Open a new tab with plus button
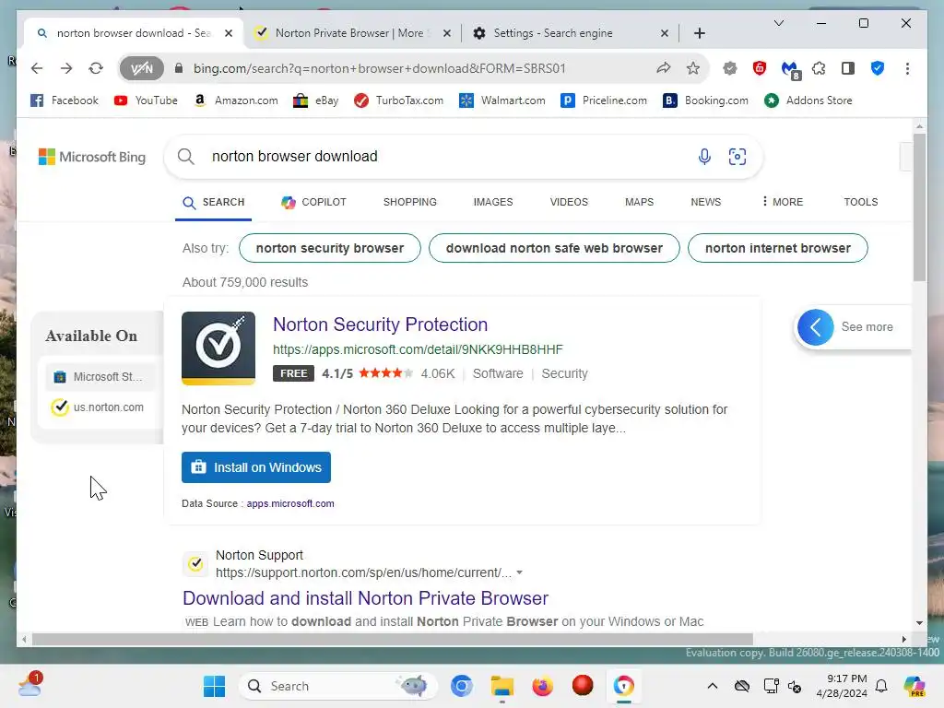 [x=700, y=33]
